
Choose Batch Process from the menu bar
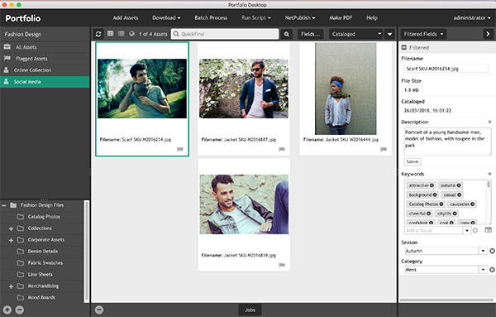(x=211, y=17)
